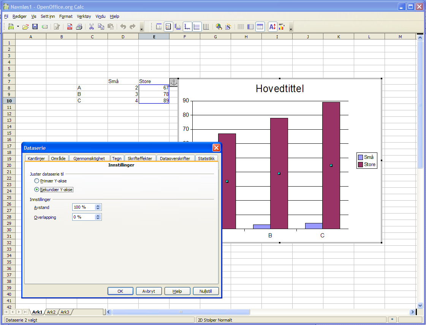Click the Send document as e-mail icon

(44, 27)
